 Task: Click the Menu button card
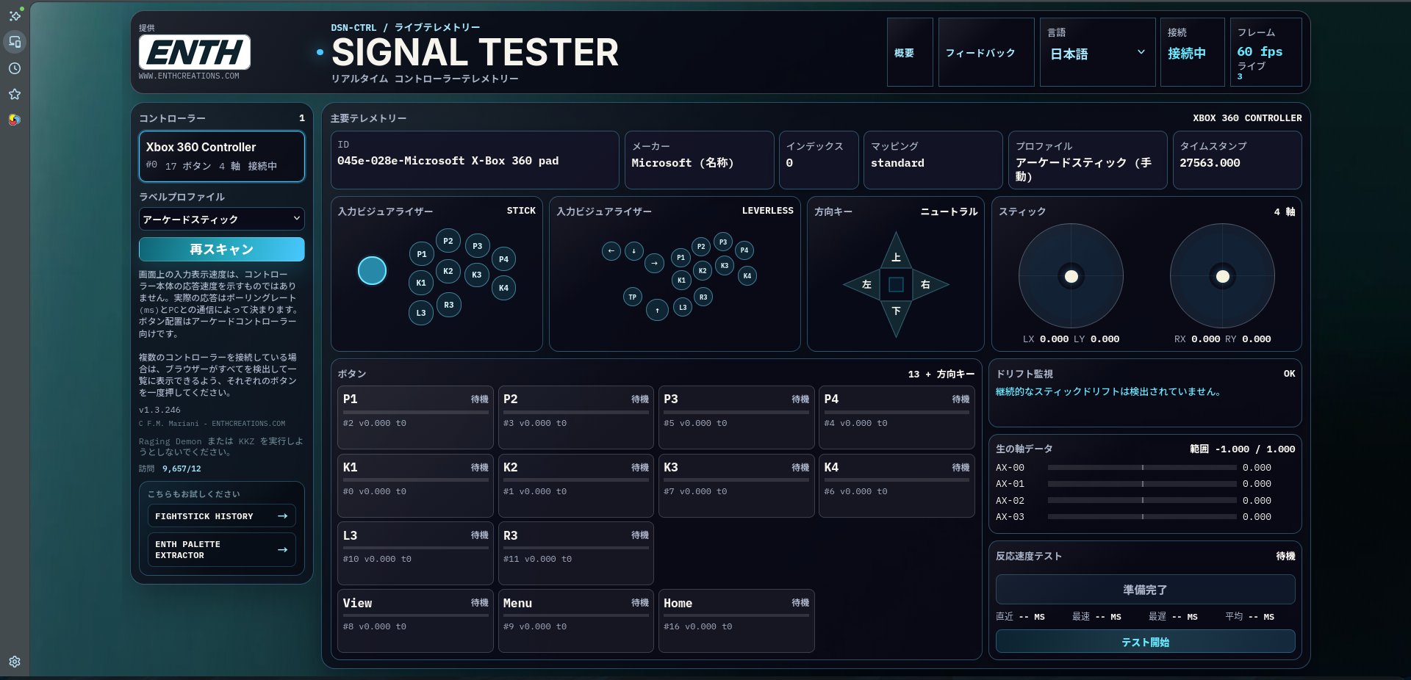tap(575, 621)
